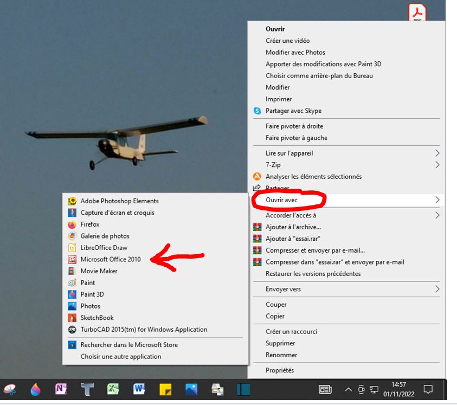The image size is (457, 405).
Task: Choose Adobe Photoshop Elements in submenu
Action: pos(119,201)
